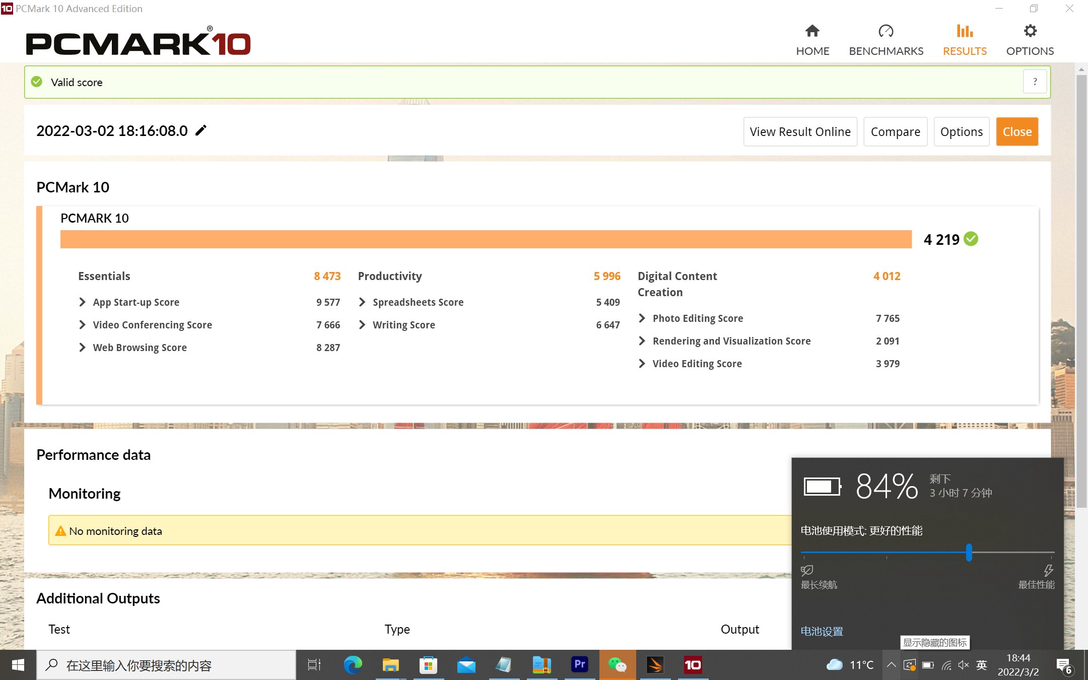The height and width of the screenshot is (680, 1088).
Task: Switch input language via 英 indicator
Action: point(982,665)
